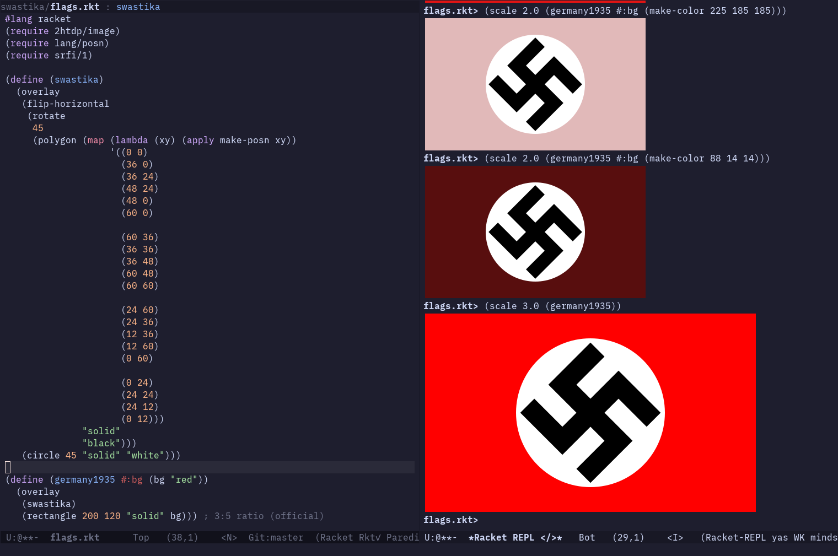
Task: Click the '(24 60)' coordinate pair
Action: point(140,310)
